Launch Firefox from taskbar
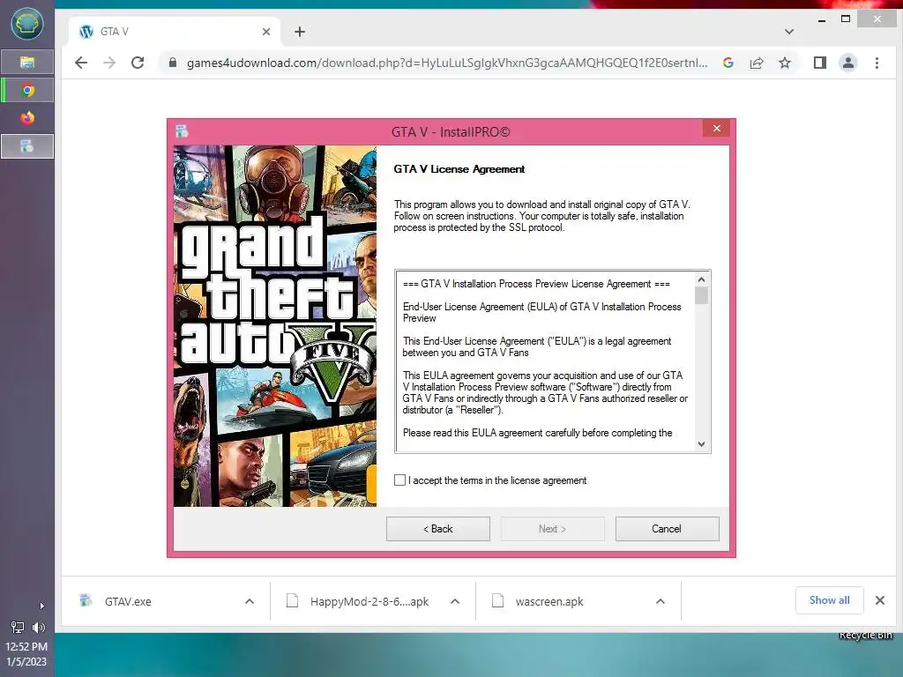903x677 pixels. click(27, 118)
